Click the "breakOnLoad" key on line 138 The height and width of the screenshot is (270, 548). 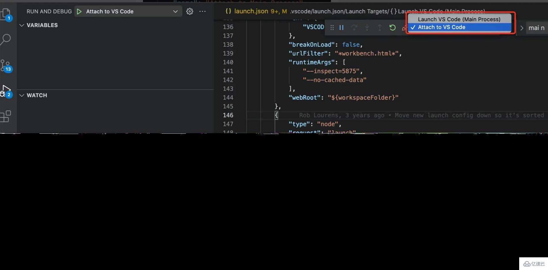click(312, 45)
